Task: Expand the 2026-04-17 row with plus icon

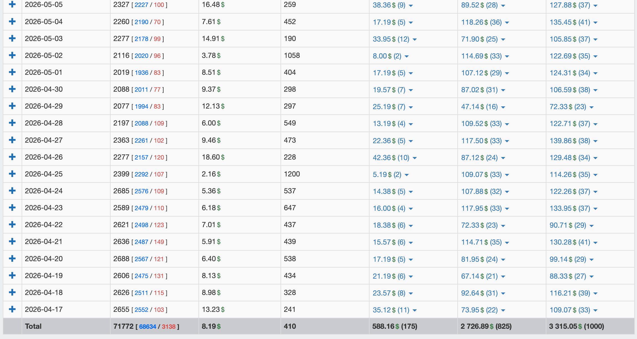Action: [12, 309]
